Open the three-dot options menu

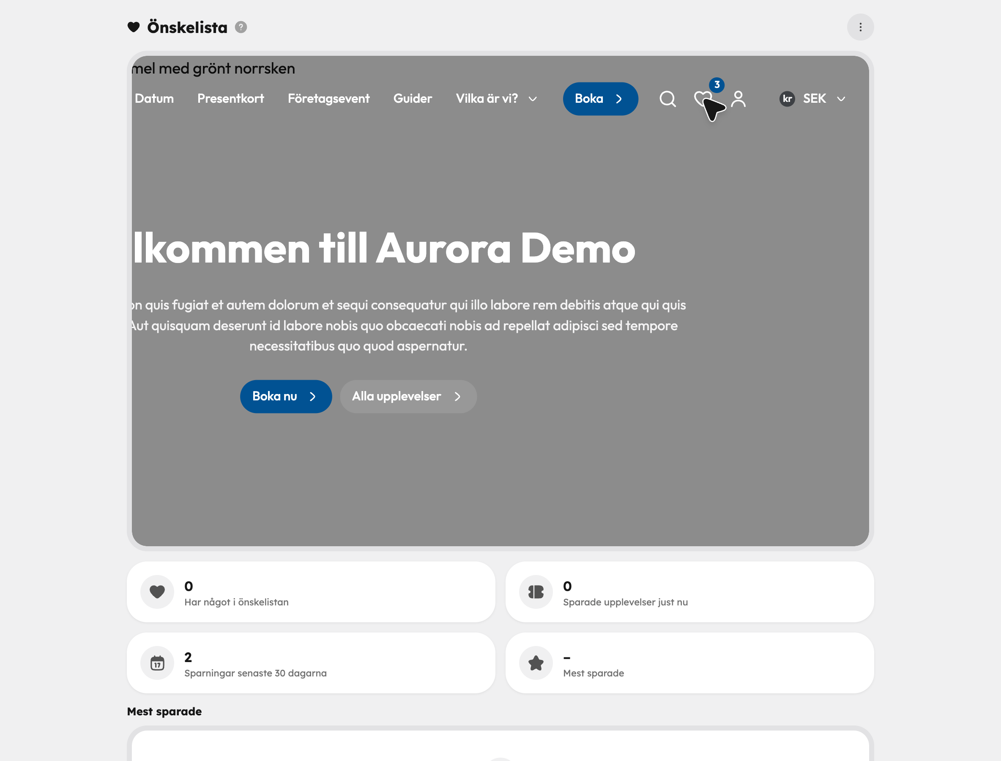click(860, 27)
